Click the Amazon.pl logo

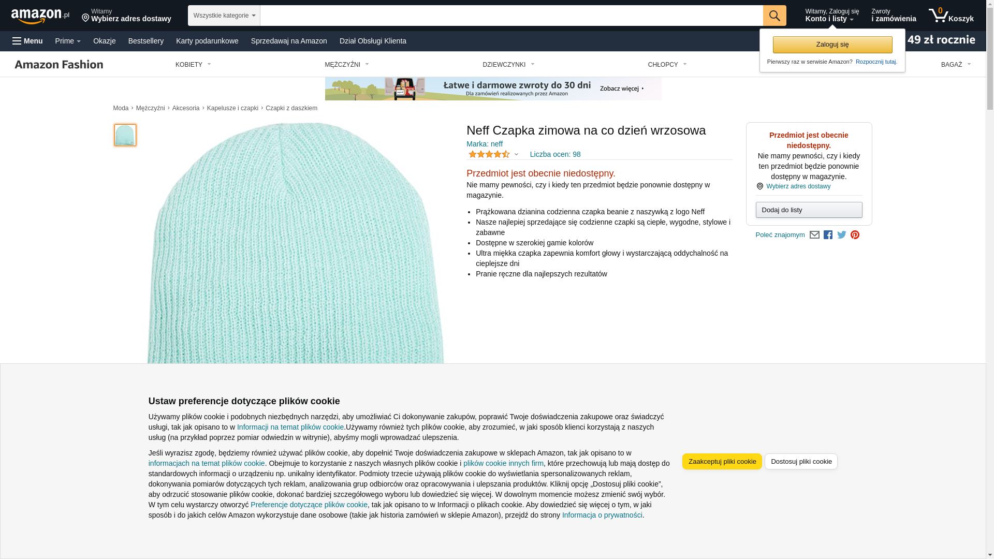(x=40, y=16)
